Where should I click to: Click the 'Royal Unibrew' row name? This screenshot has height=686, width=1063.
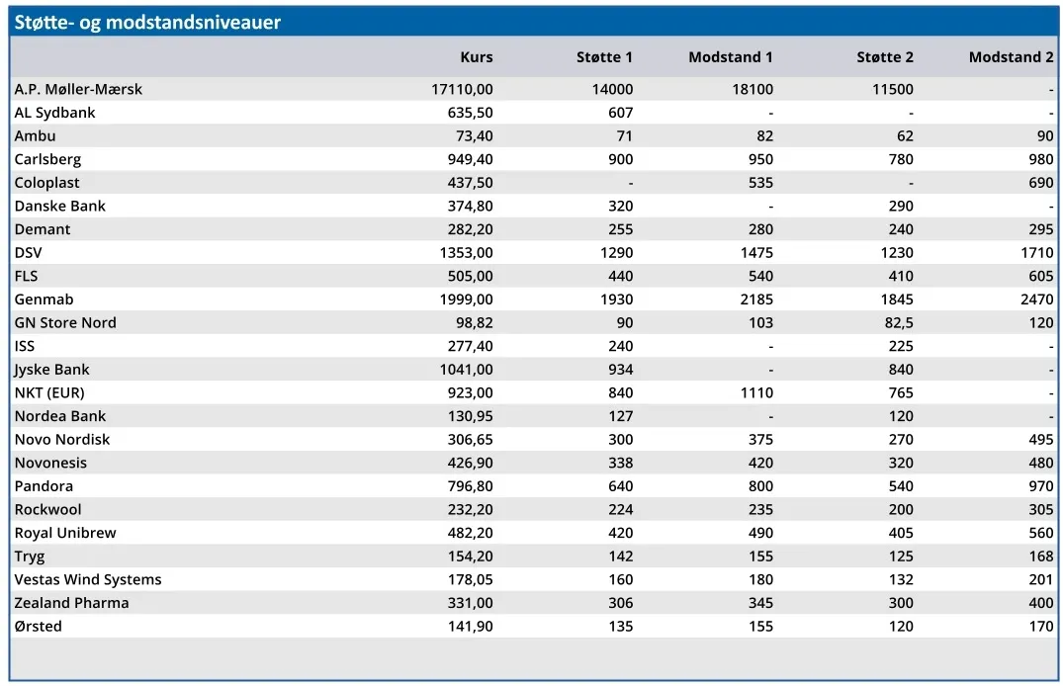pyautogui.click(x=65, y=533)
